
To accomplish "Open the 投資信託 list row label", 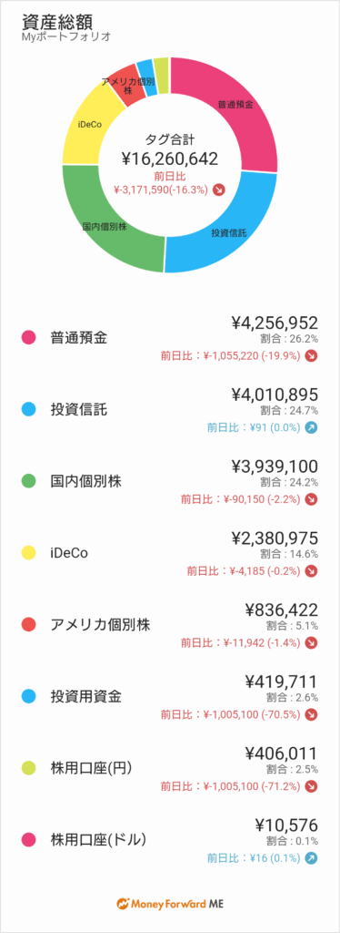I will pos(79,410).
